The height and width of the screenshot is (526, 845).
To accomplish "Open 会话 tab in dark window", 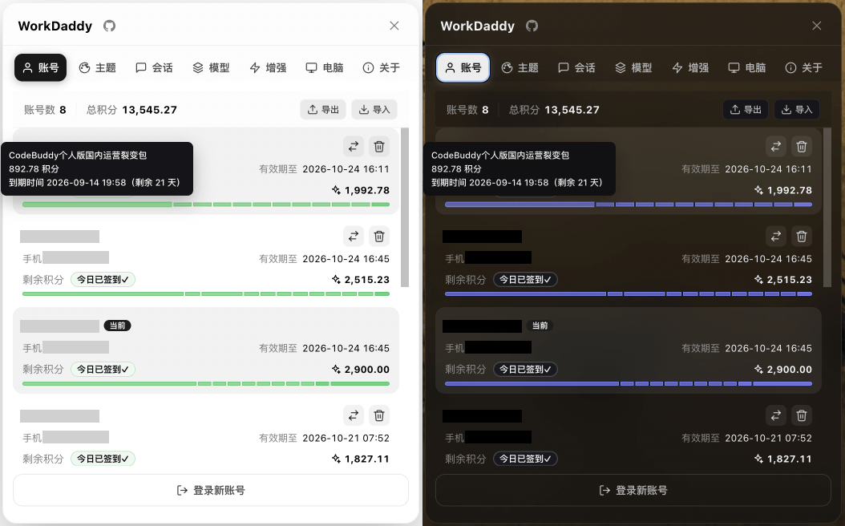I will [x=576, y=67].
